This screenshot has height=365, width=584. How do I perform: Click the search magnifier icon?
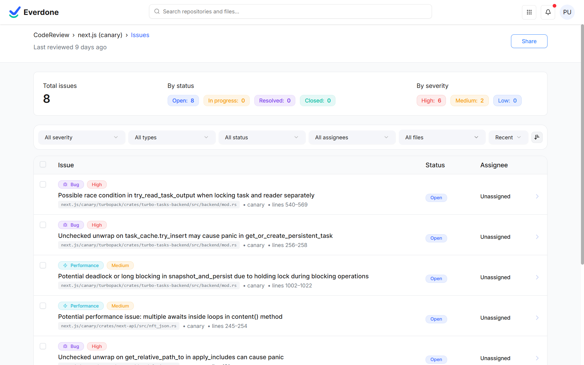(157, 11)
